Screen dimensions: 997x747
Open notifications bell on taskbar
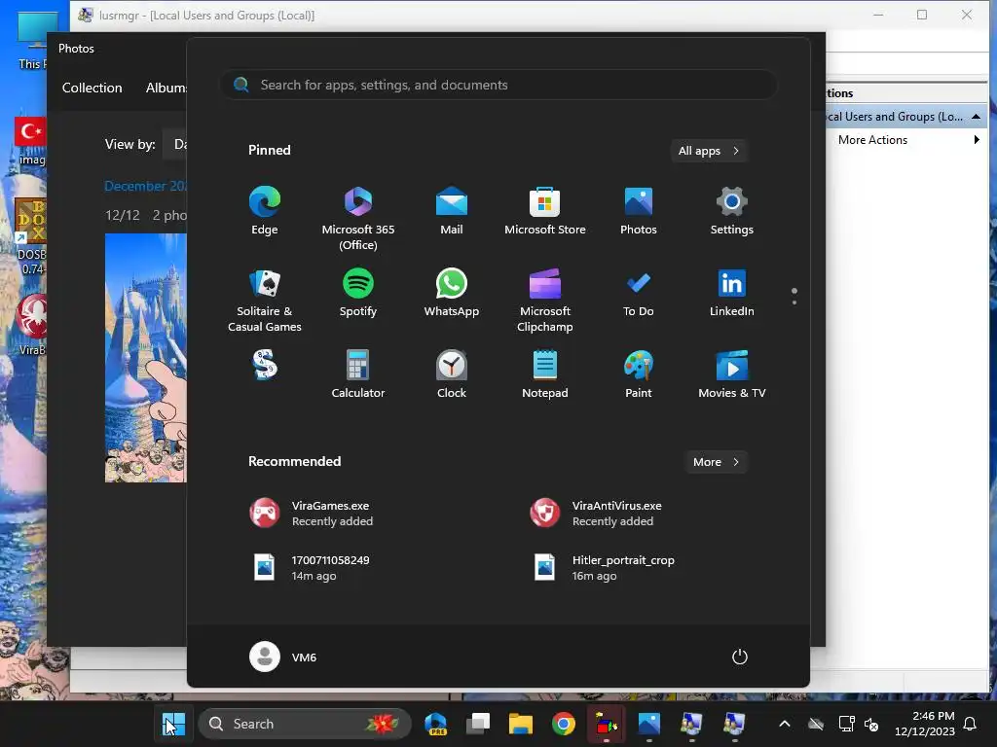tap(971, 724)
